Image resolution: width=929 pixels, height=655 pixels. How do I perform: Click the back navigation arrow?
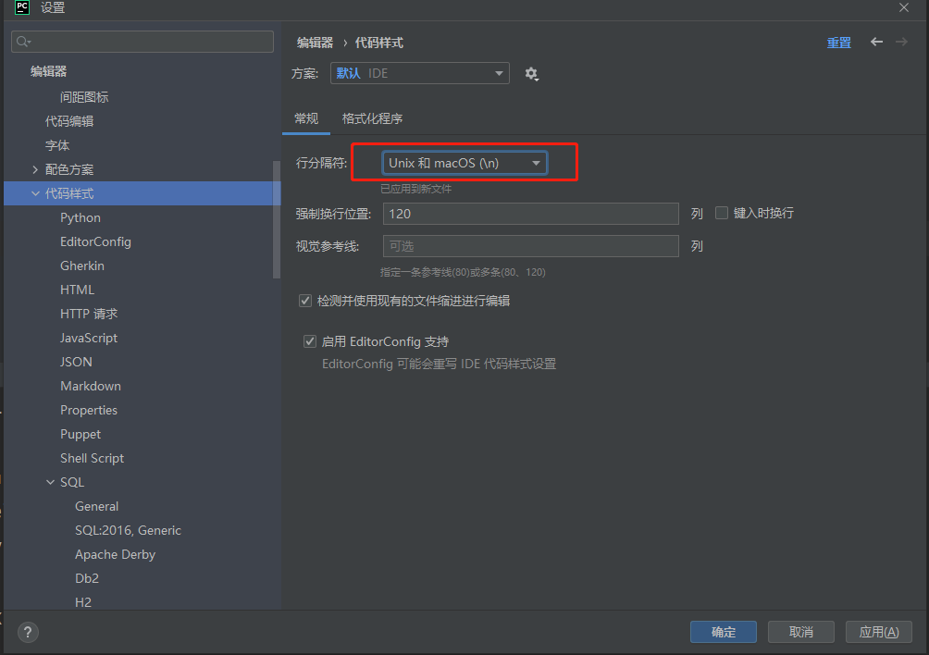[876, 42]
